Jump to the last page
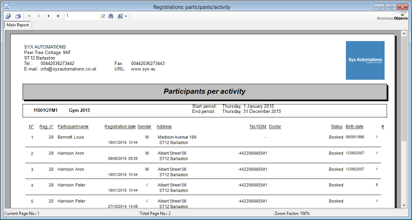Image resolution: width=412 pixels, height=220 pixels. pos(58,16)
